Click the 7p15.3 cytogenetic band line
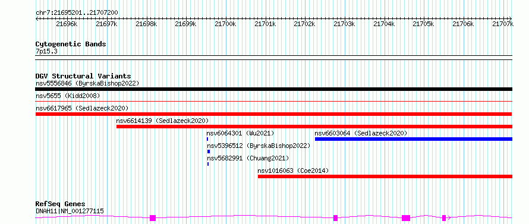The width and height of the screenshot is (529, 224). point(273,58)
